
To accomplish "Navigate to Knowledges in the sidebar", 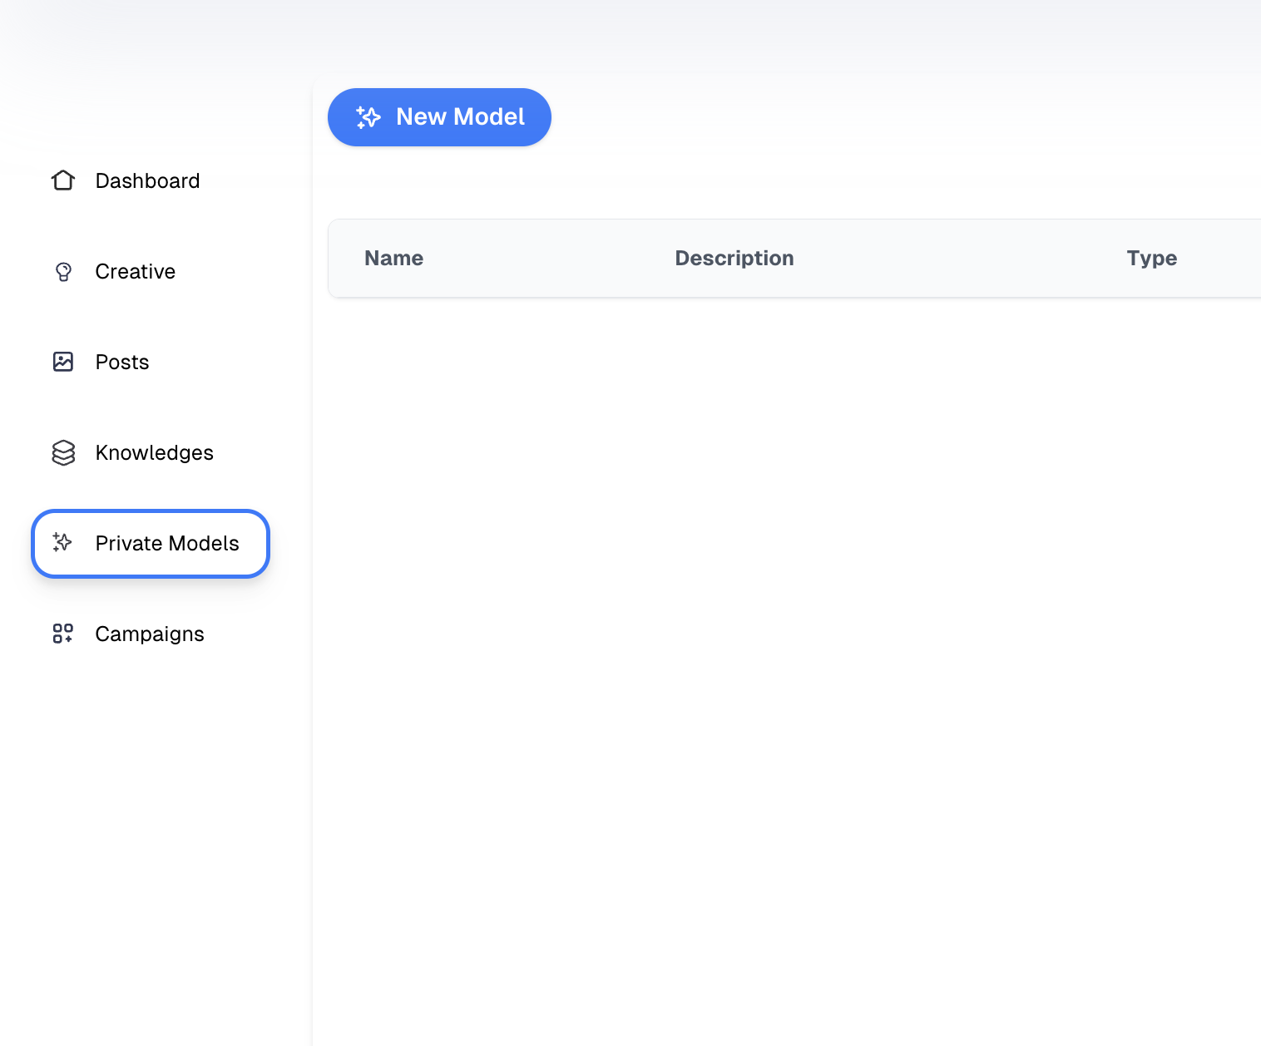I will [154, 452].
